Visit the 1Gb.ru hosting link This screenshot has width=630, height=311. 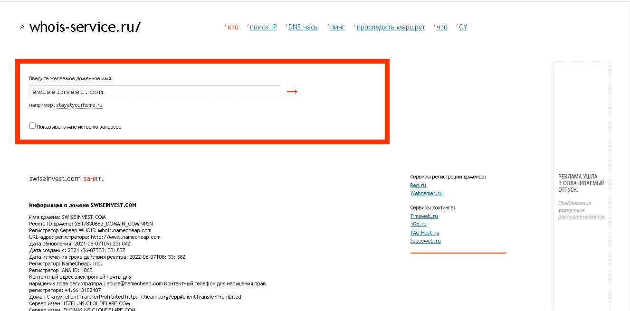click(418, 224)
